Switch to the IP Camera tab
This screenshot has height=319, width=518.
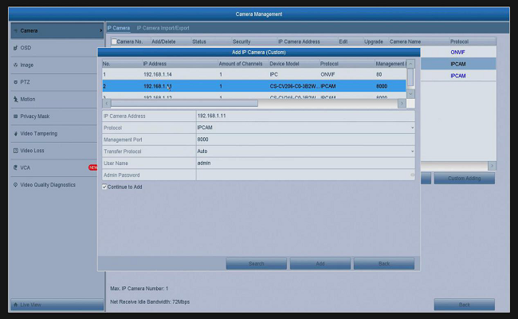click(x=119, y=28)
